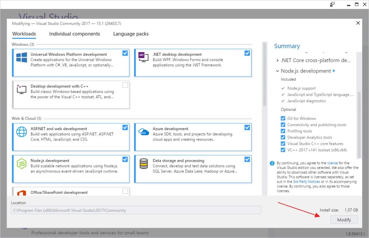Click the install Location path field
This screenshot has height=238, width=369.
136,210
